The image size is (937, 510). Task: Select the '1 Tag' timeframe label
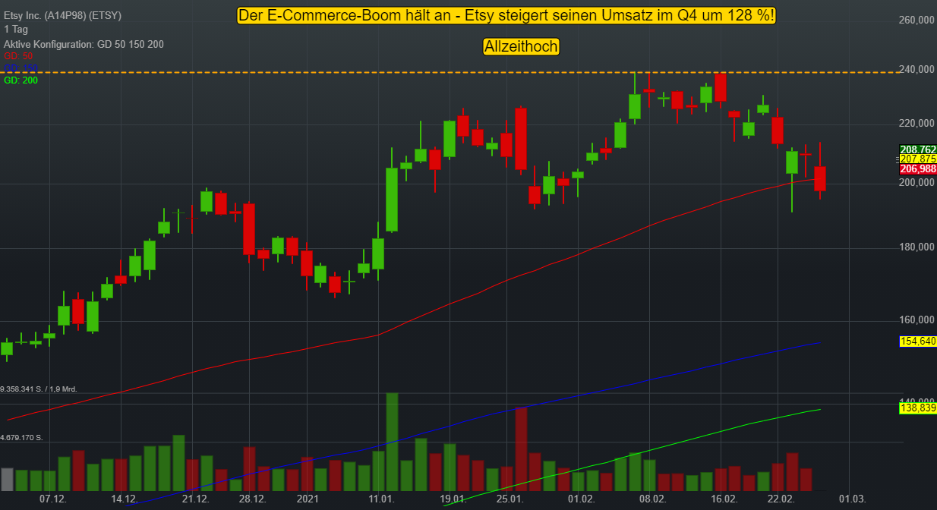pos(16,29)
